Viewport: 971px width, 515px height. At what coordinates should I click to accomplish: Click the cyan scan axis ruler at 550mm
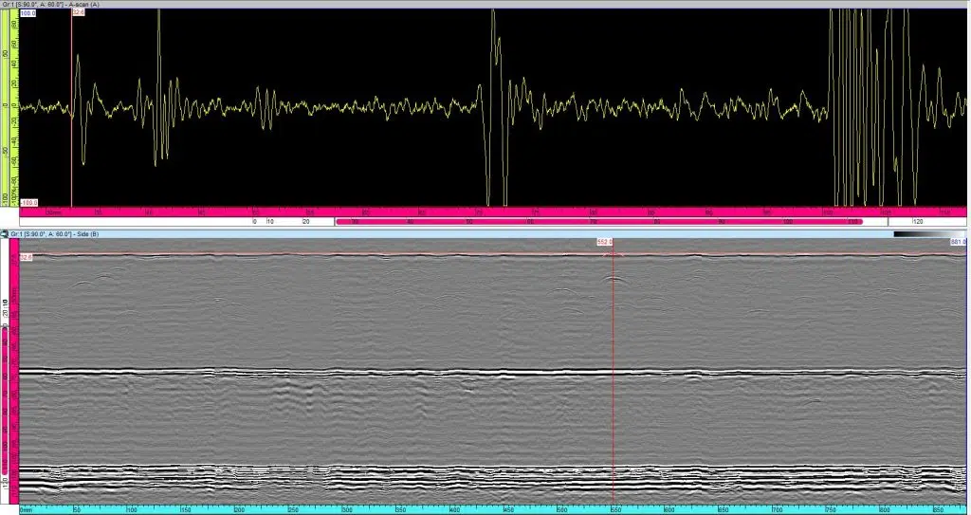614,509
